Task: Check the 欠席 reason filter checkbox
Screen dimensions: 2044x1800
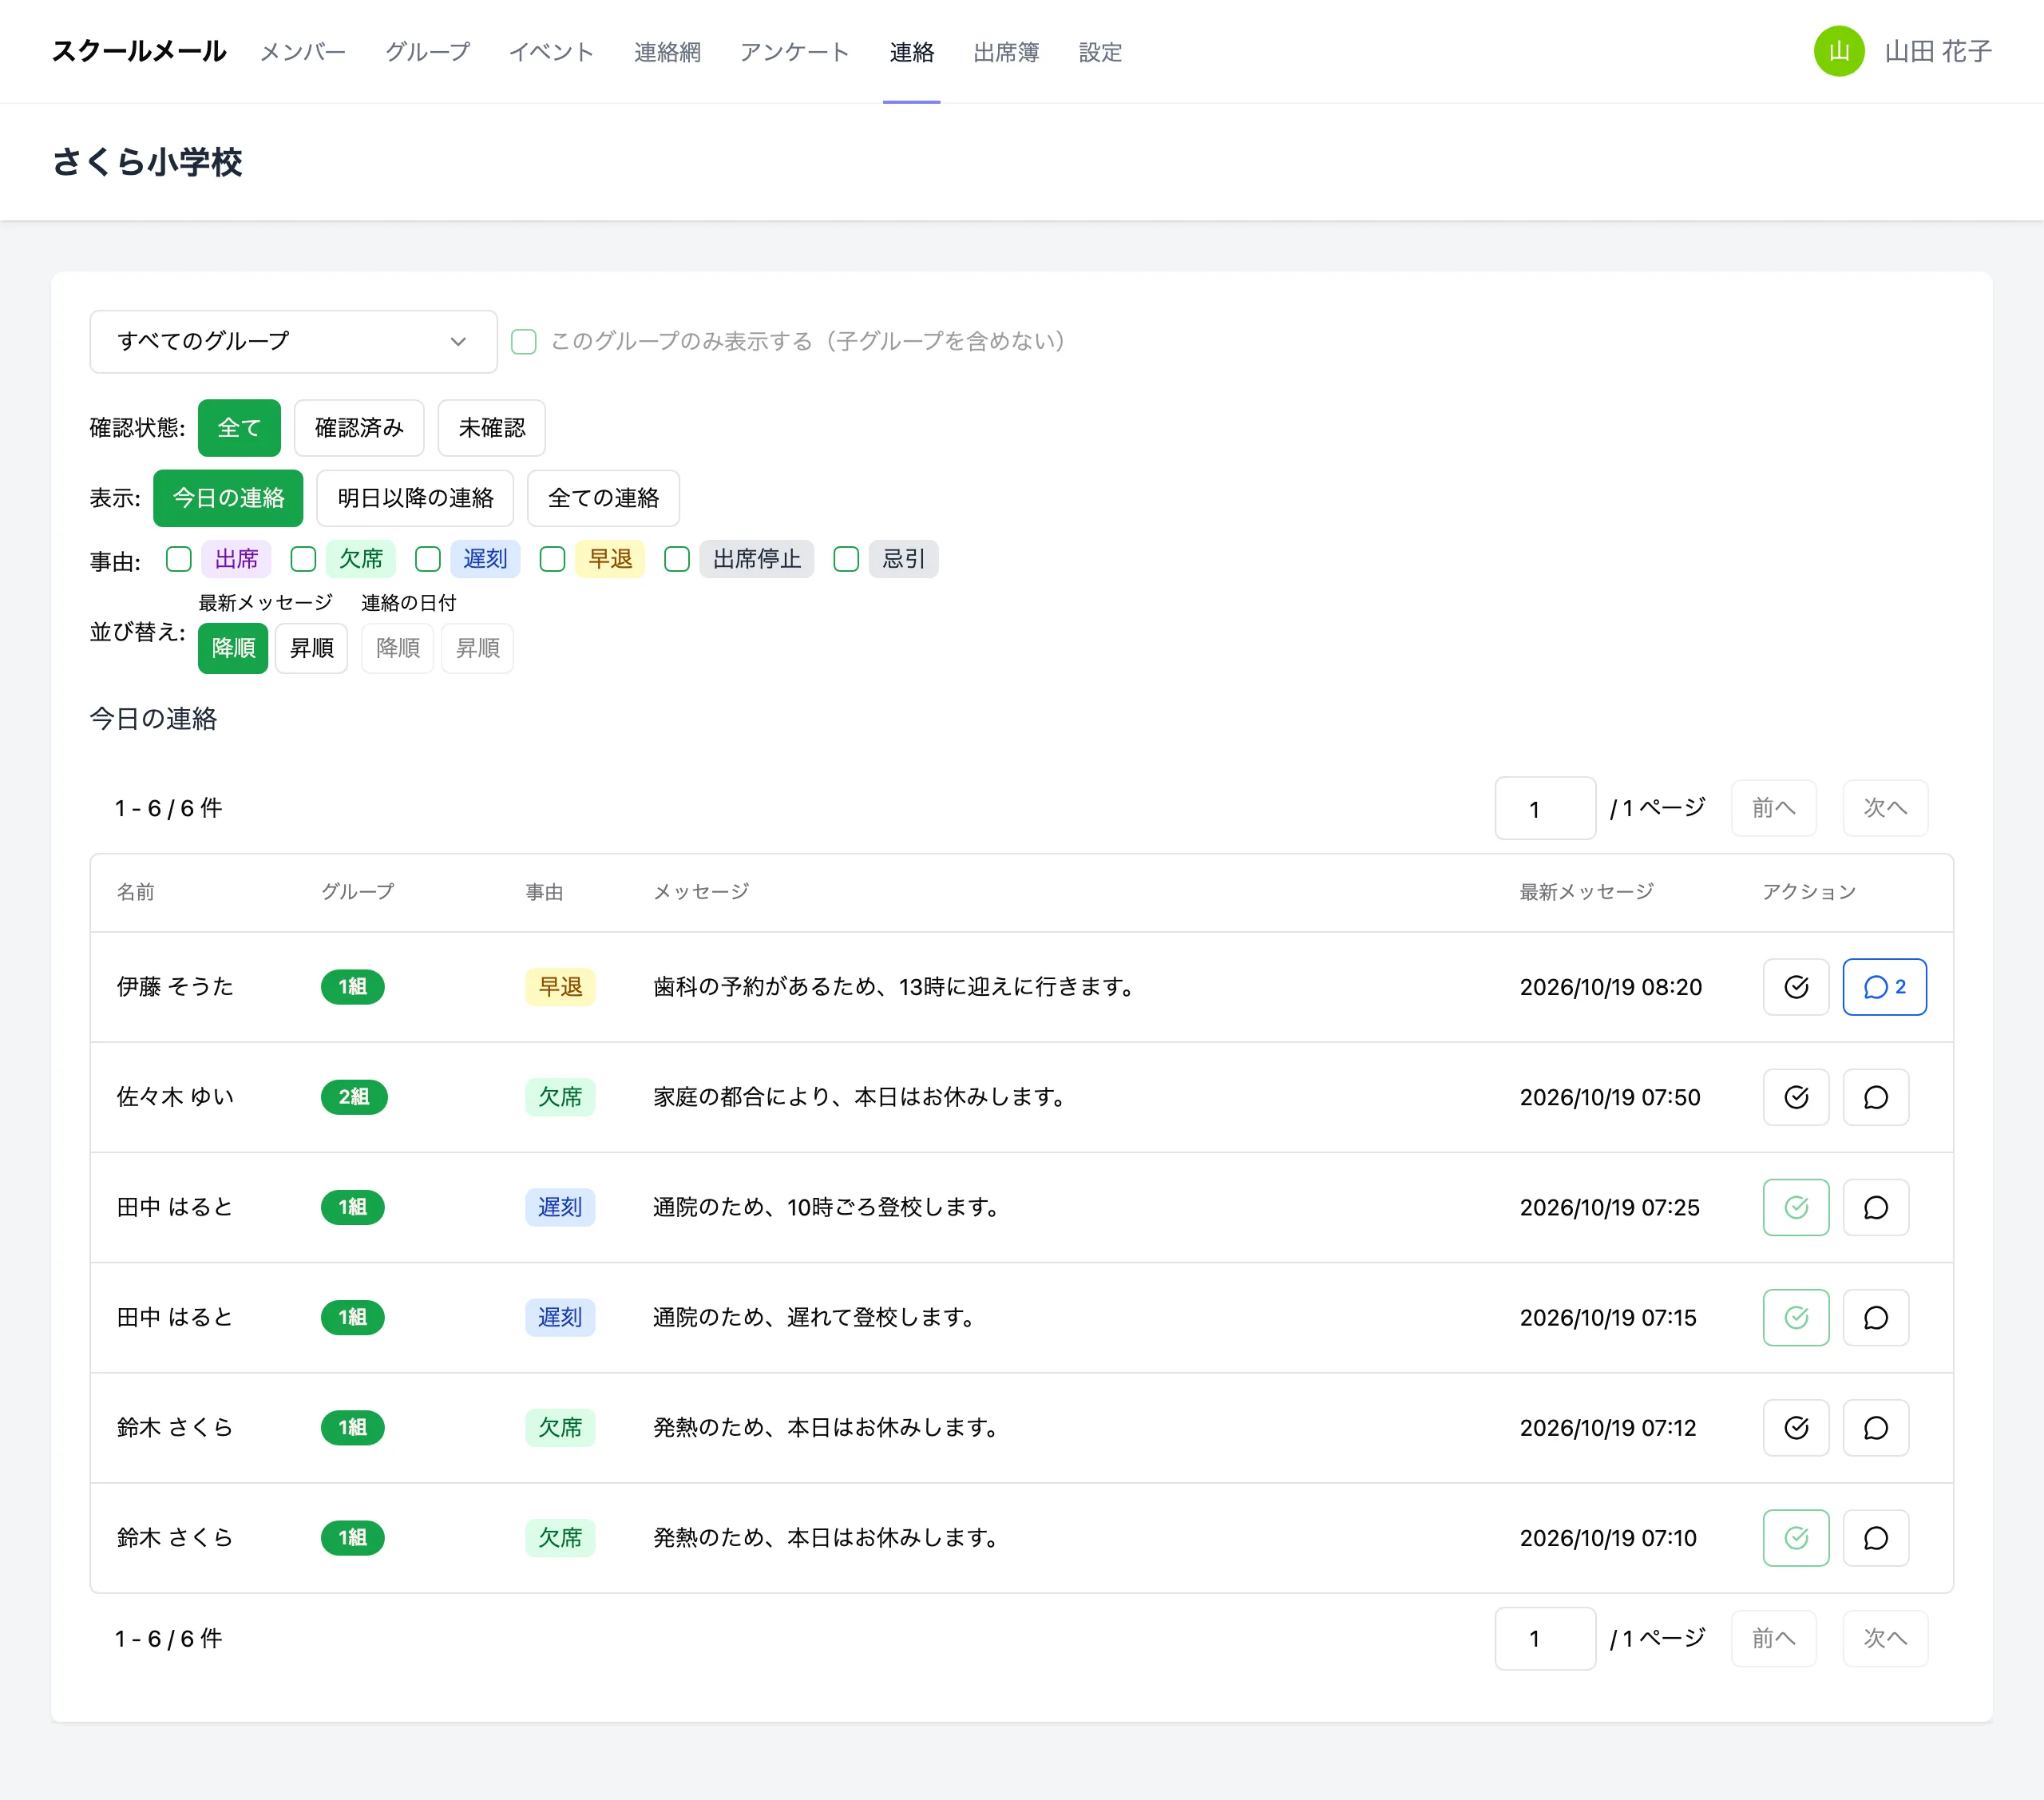Action: (303, 559)
